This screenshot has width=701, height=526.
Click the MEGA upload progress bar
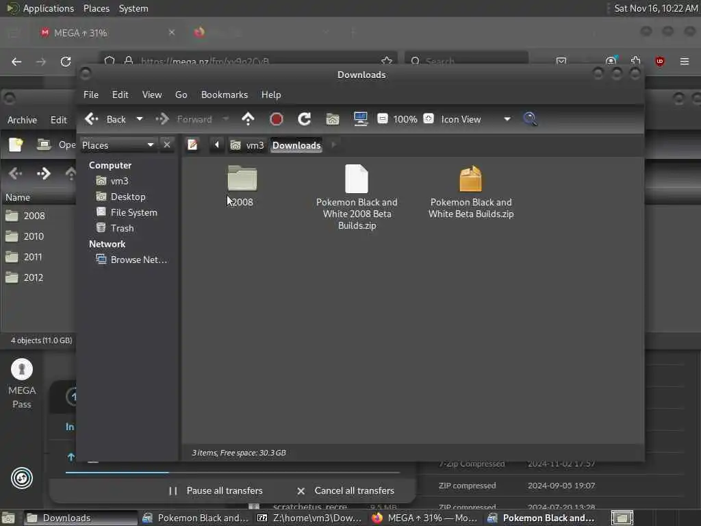click(x=233, y=472)
